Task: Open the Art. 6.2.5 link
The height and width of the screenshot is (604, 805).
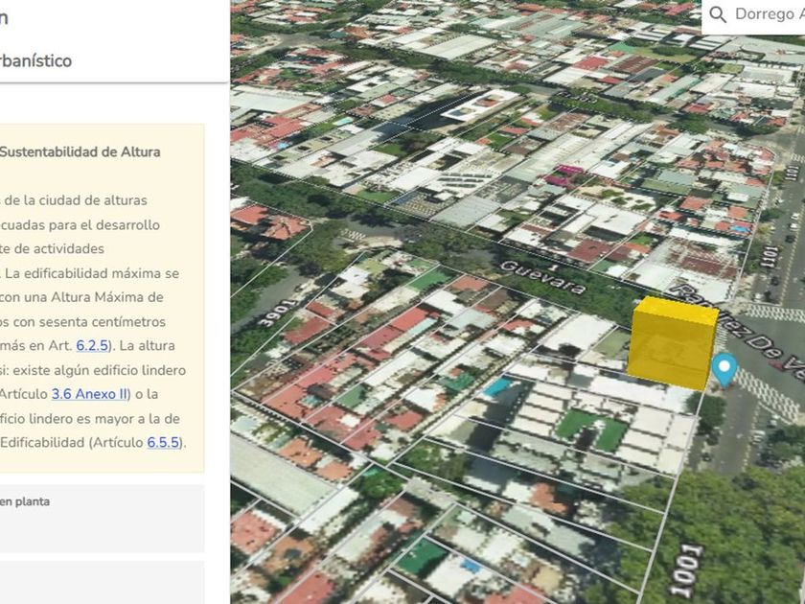Action: (x=93, y=345)
